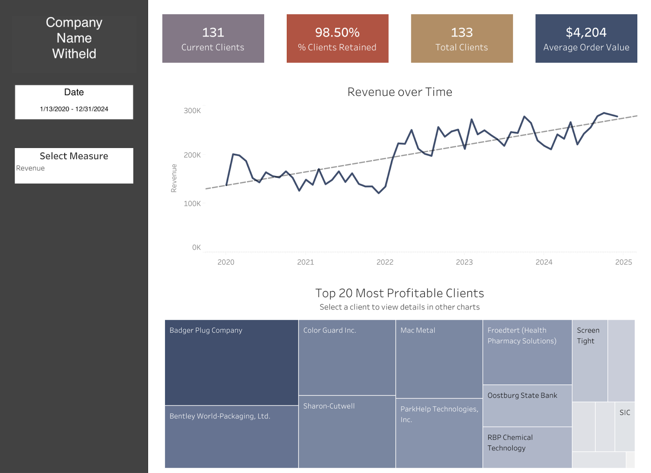
Task: Click the Total Clients card
Action: [461, 39]
